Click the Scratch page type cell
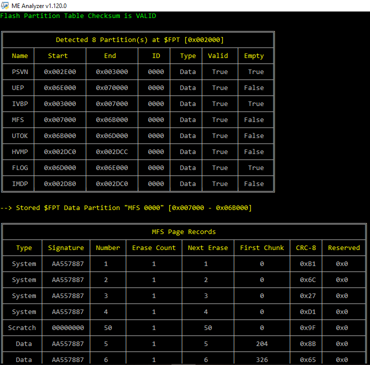Image resolution: width=370 pixels, height=365 pixels. point(22,327)
